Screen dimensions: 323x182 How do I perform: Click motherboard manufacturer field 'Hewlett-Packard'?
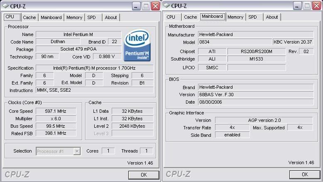(256, 34)
